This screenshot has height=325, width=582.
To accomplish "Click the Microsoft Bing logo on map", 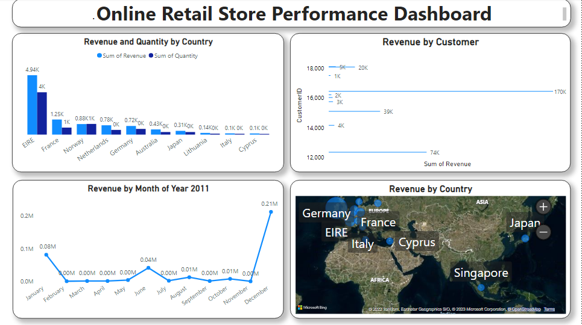I will pos(311,308).
